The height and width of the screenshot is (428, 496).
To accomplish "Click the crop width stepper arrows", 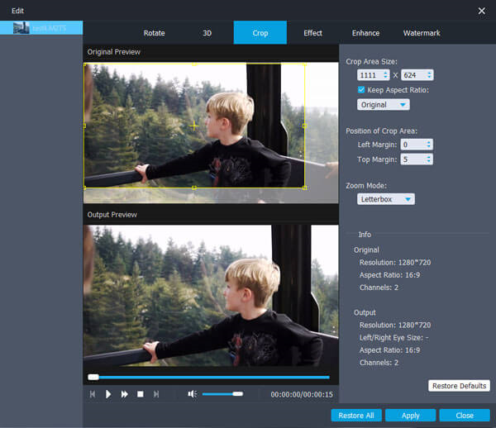I will 385,75.
